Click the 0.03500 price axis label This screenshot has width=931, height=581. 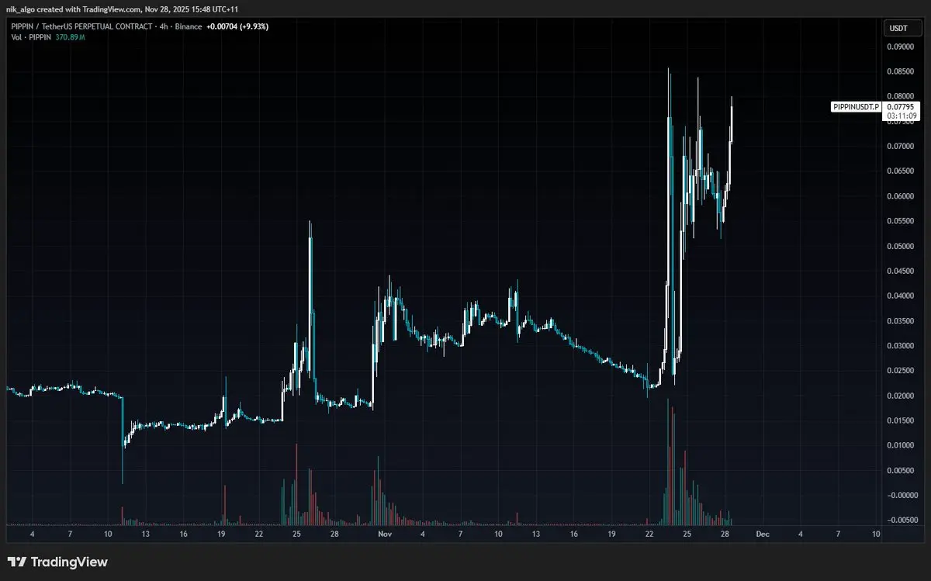tap(902, 320)
